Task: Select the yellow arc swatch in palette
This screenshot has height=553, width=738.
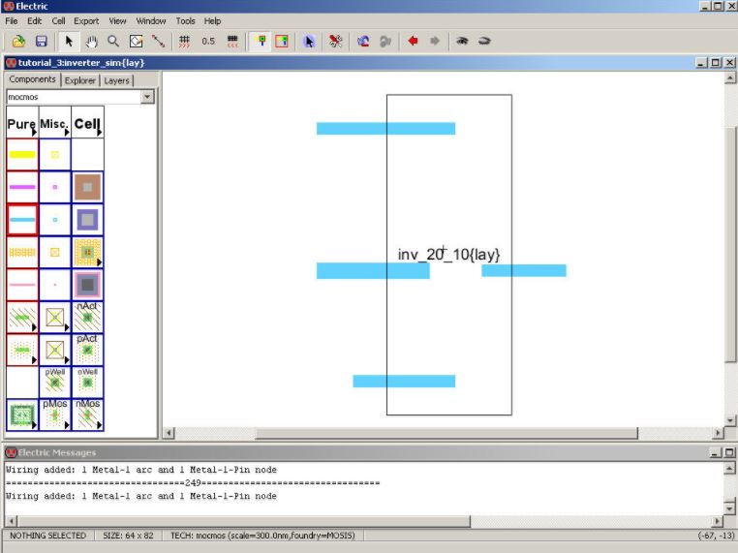Action: click(x=21, y=155)
